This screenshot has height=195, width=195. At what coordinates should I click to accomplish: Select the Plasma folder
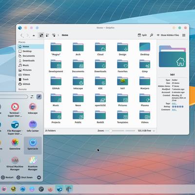[x=145, y=100]
